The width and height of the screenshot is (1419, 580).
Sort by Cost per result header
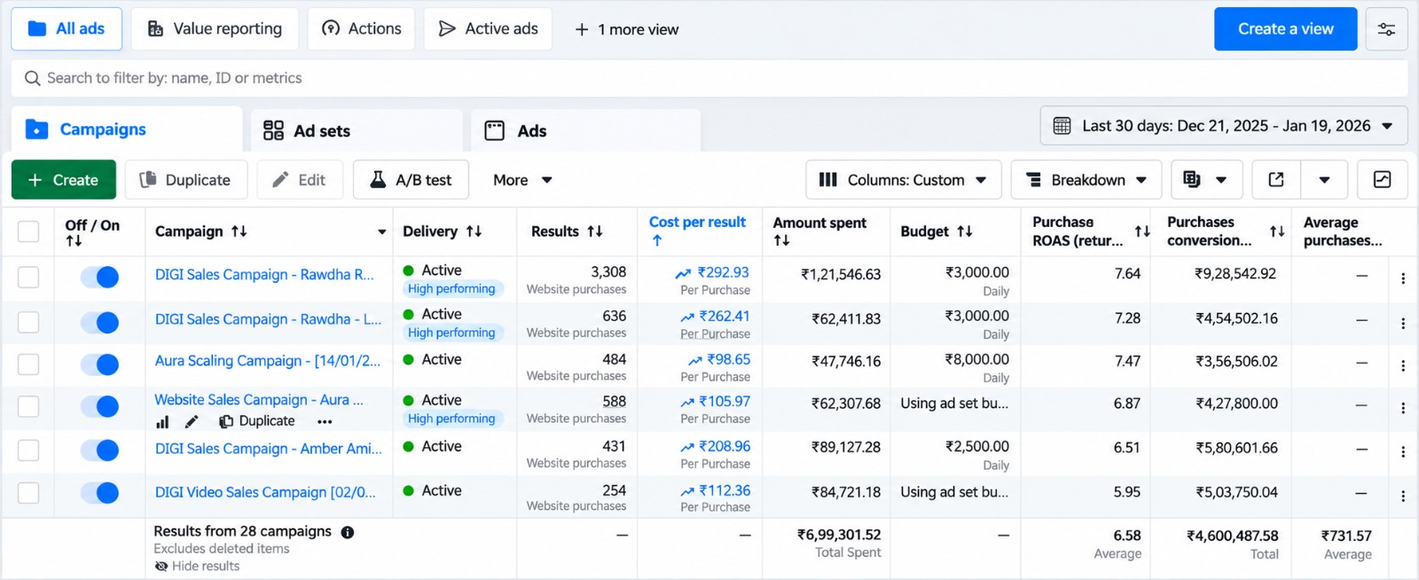click(697, 223)
